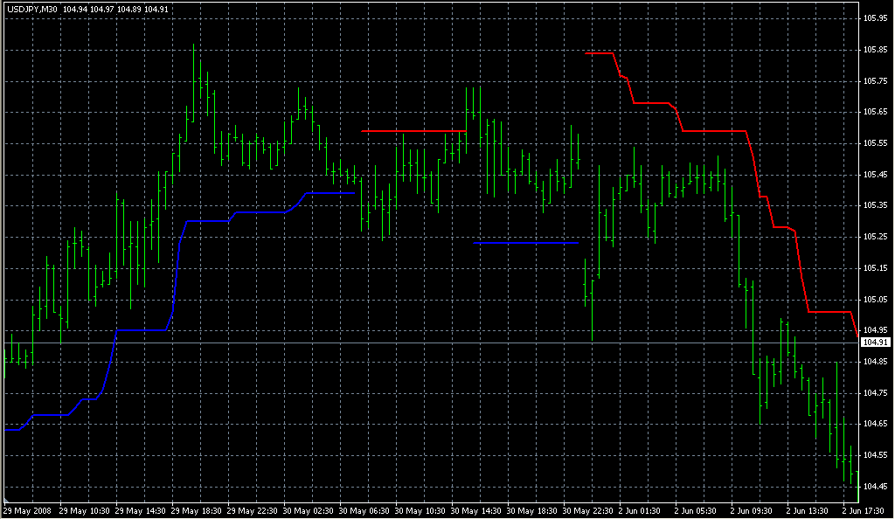Select the short flat red indicator segment
The width and height of the screenshot is (895, 519).
[x=411, y=131]
